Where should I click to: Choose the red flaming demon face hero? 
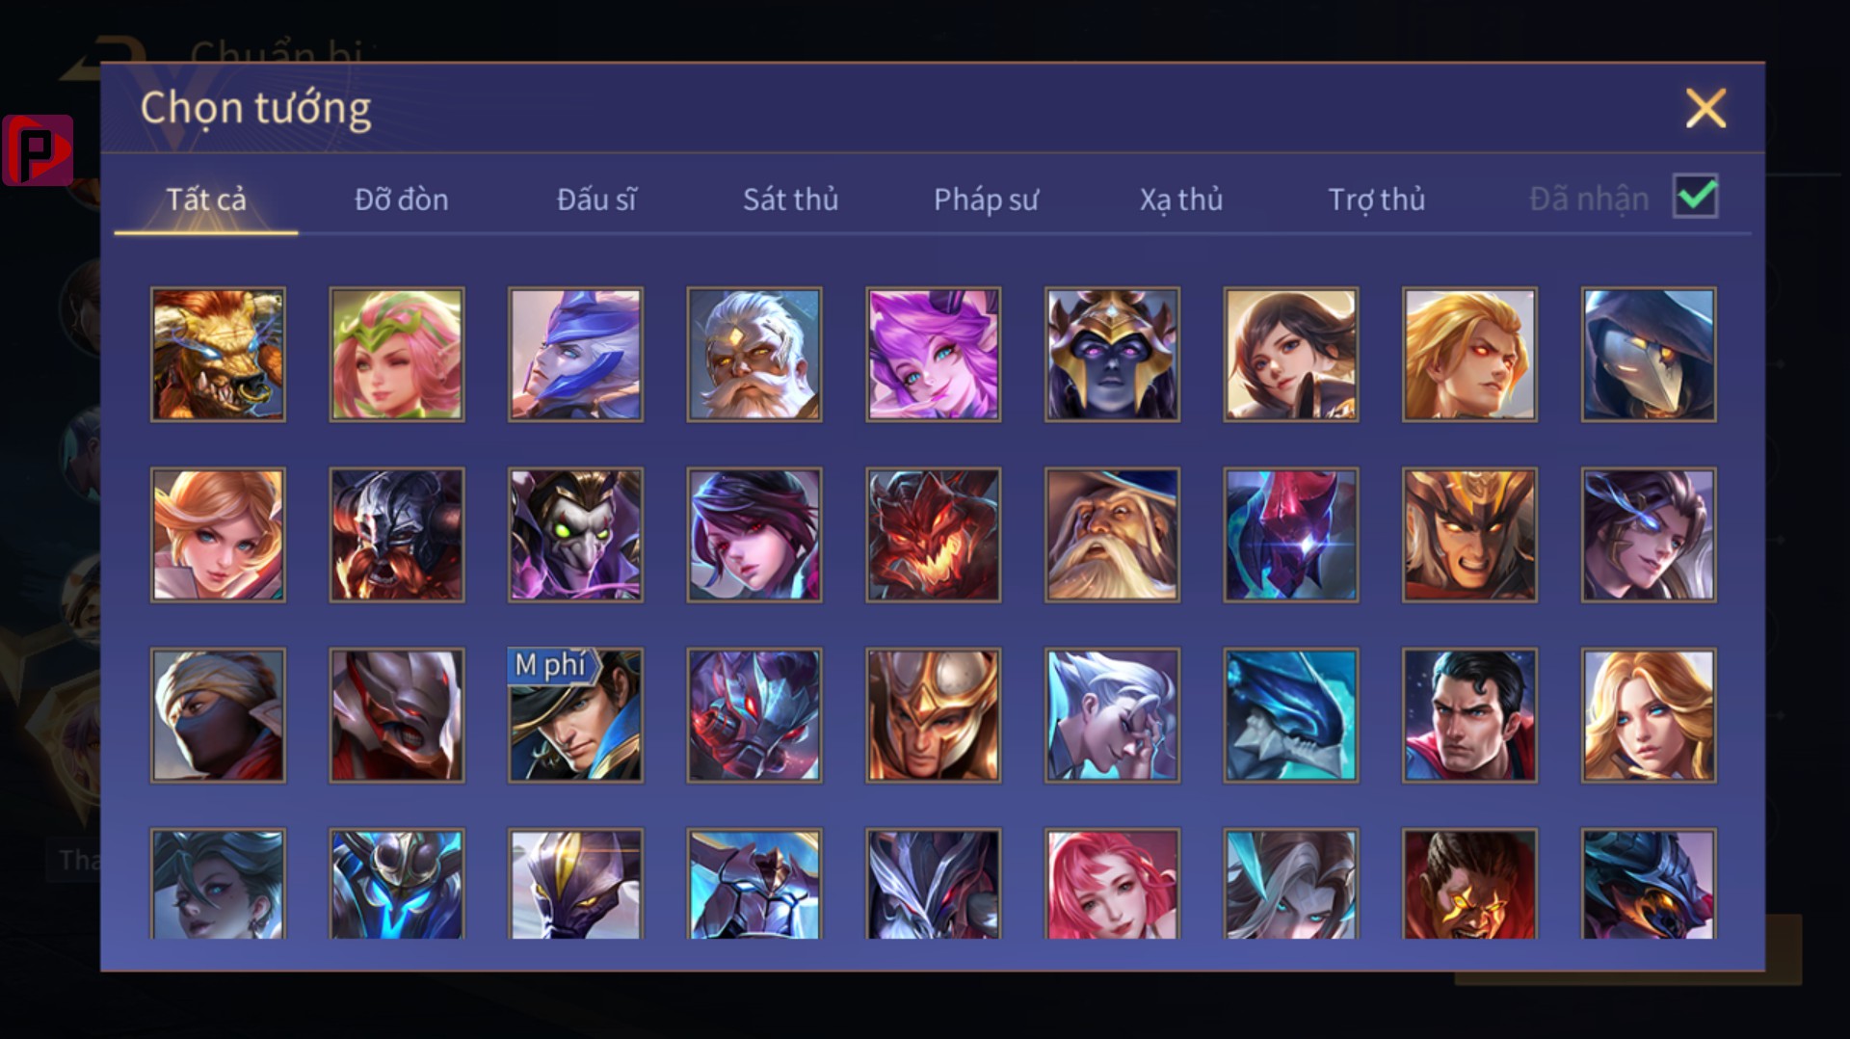pos(934,535)
